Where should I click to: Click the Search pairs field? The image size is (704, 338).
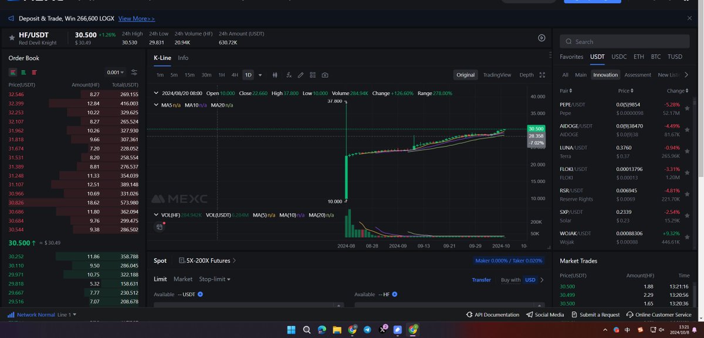point(625,42)
